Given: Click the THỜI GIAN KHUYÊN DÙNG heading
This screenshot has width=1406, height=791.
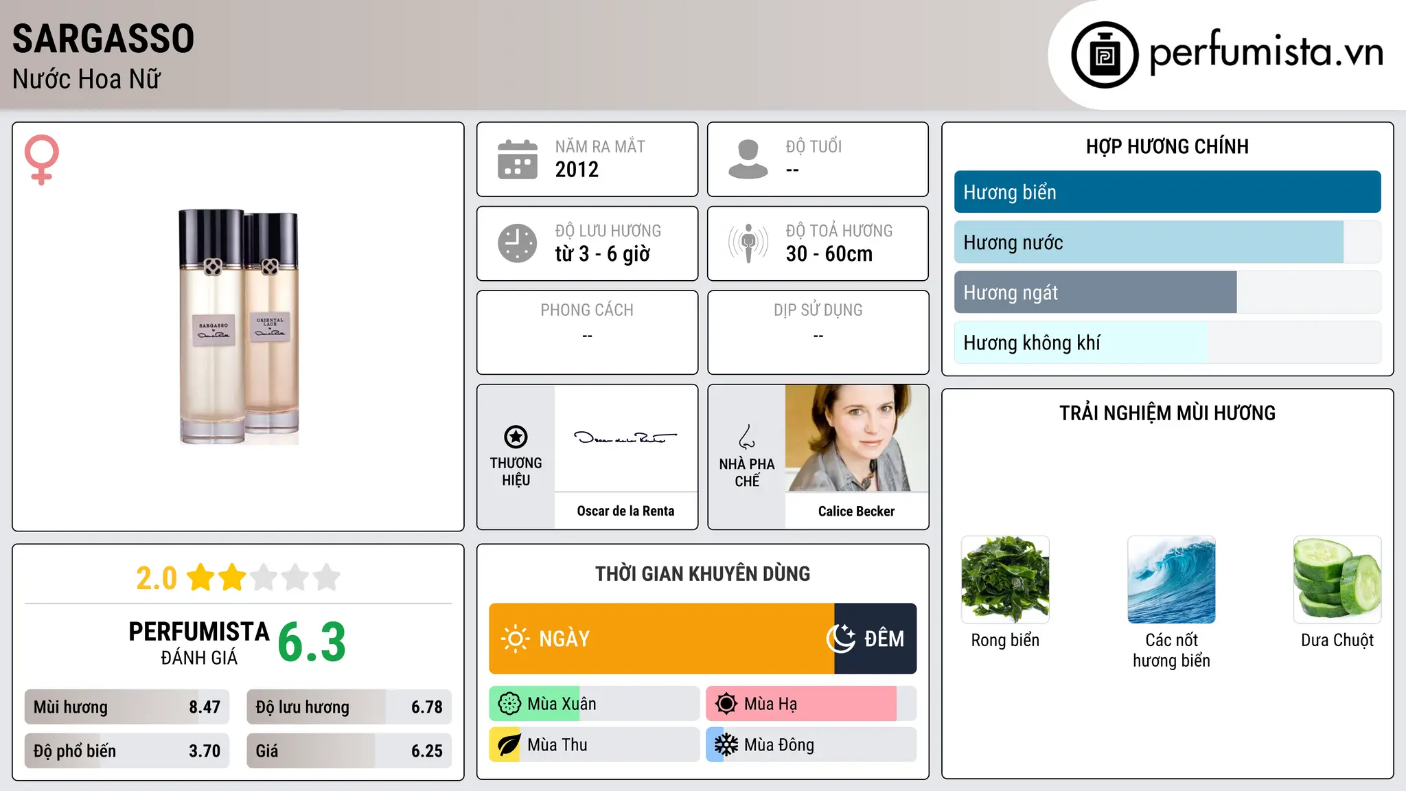Looking at the screenshot, I should coord(703,573).
